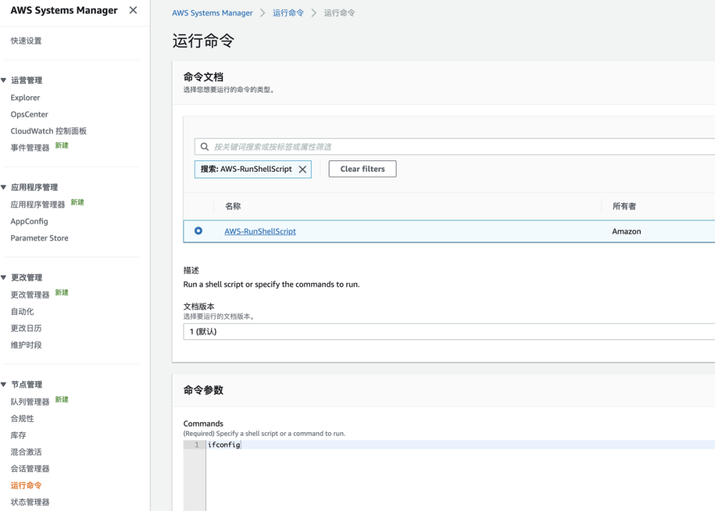Go to OpsCenter
715x511 pixels.
(x=29, y=114)
